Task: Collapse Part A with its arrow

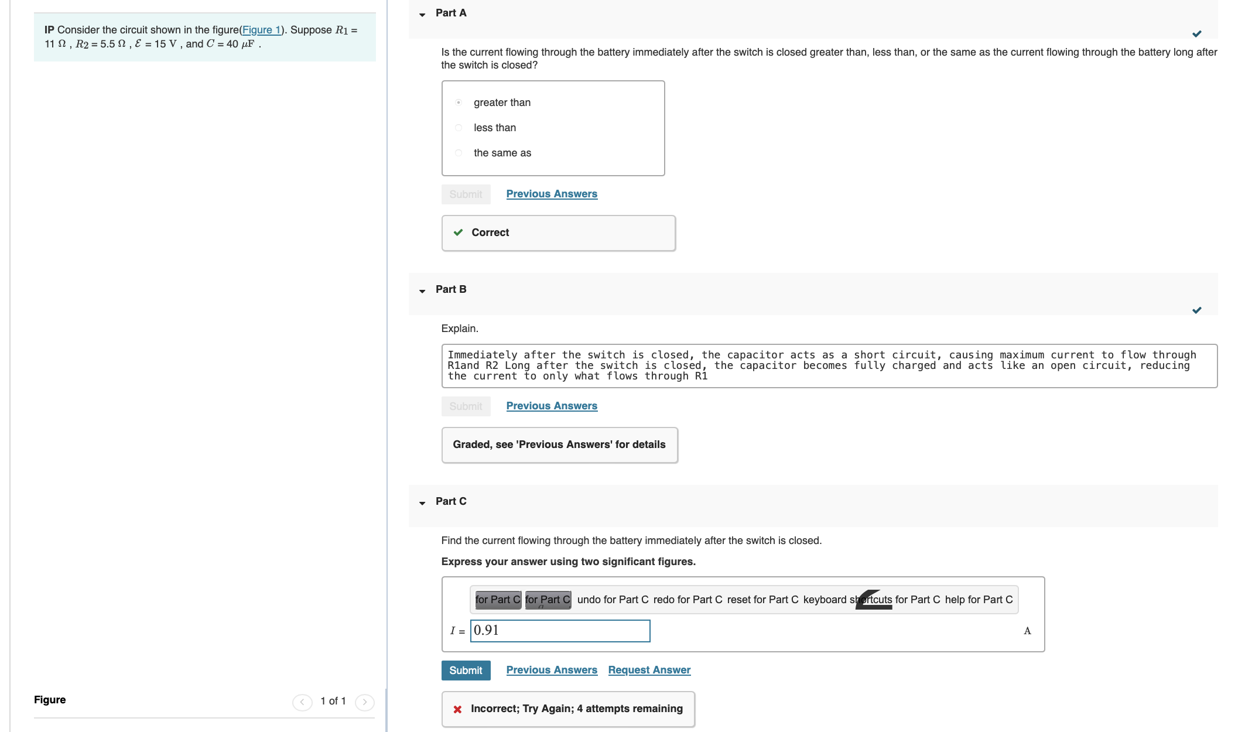Action: click(x=422, y=15)
